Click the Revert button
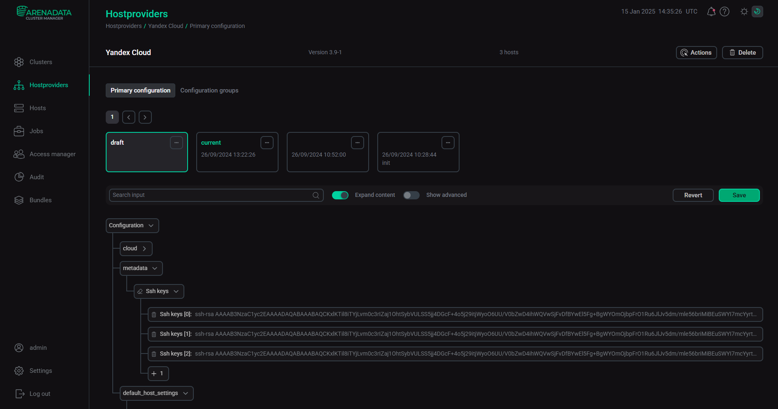Image resolution: width=778 pixels, height=409 pixels. [x=693, y=195]
